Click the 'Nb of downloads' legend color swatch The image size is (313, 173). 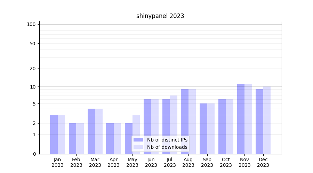click(138, 147)
